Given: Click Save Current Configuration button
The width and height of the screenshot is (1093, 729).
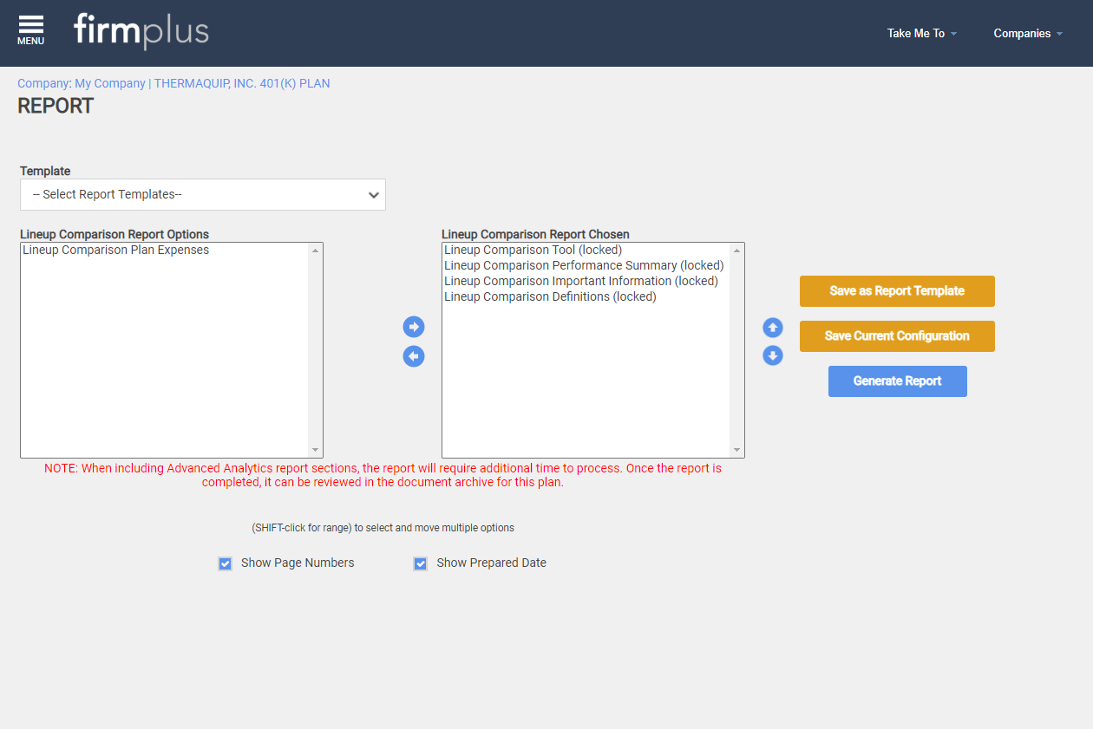Looking at the screenshot, I should pos(897,336).
